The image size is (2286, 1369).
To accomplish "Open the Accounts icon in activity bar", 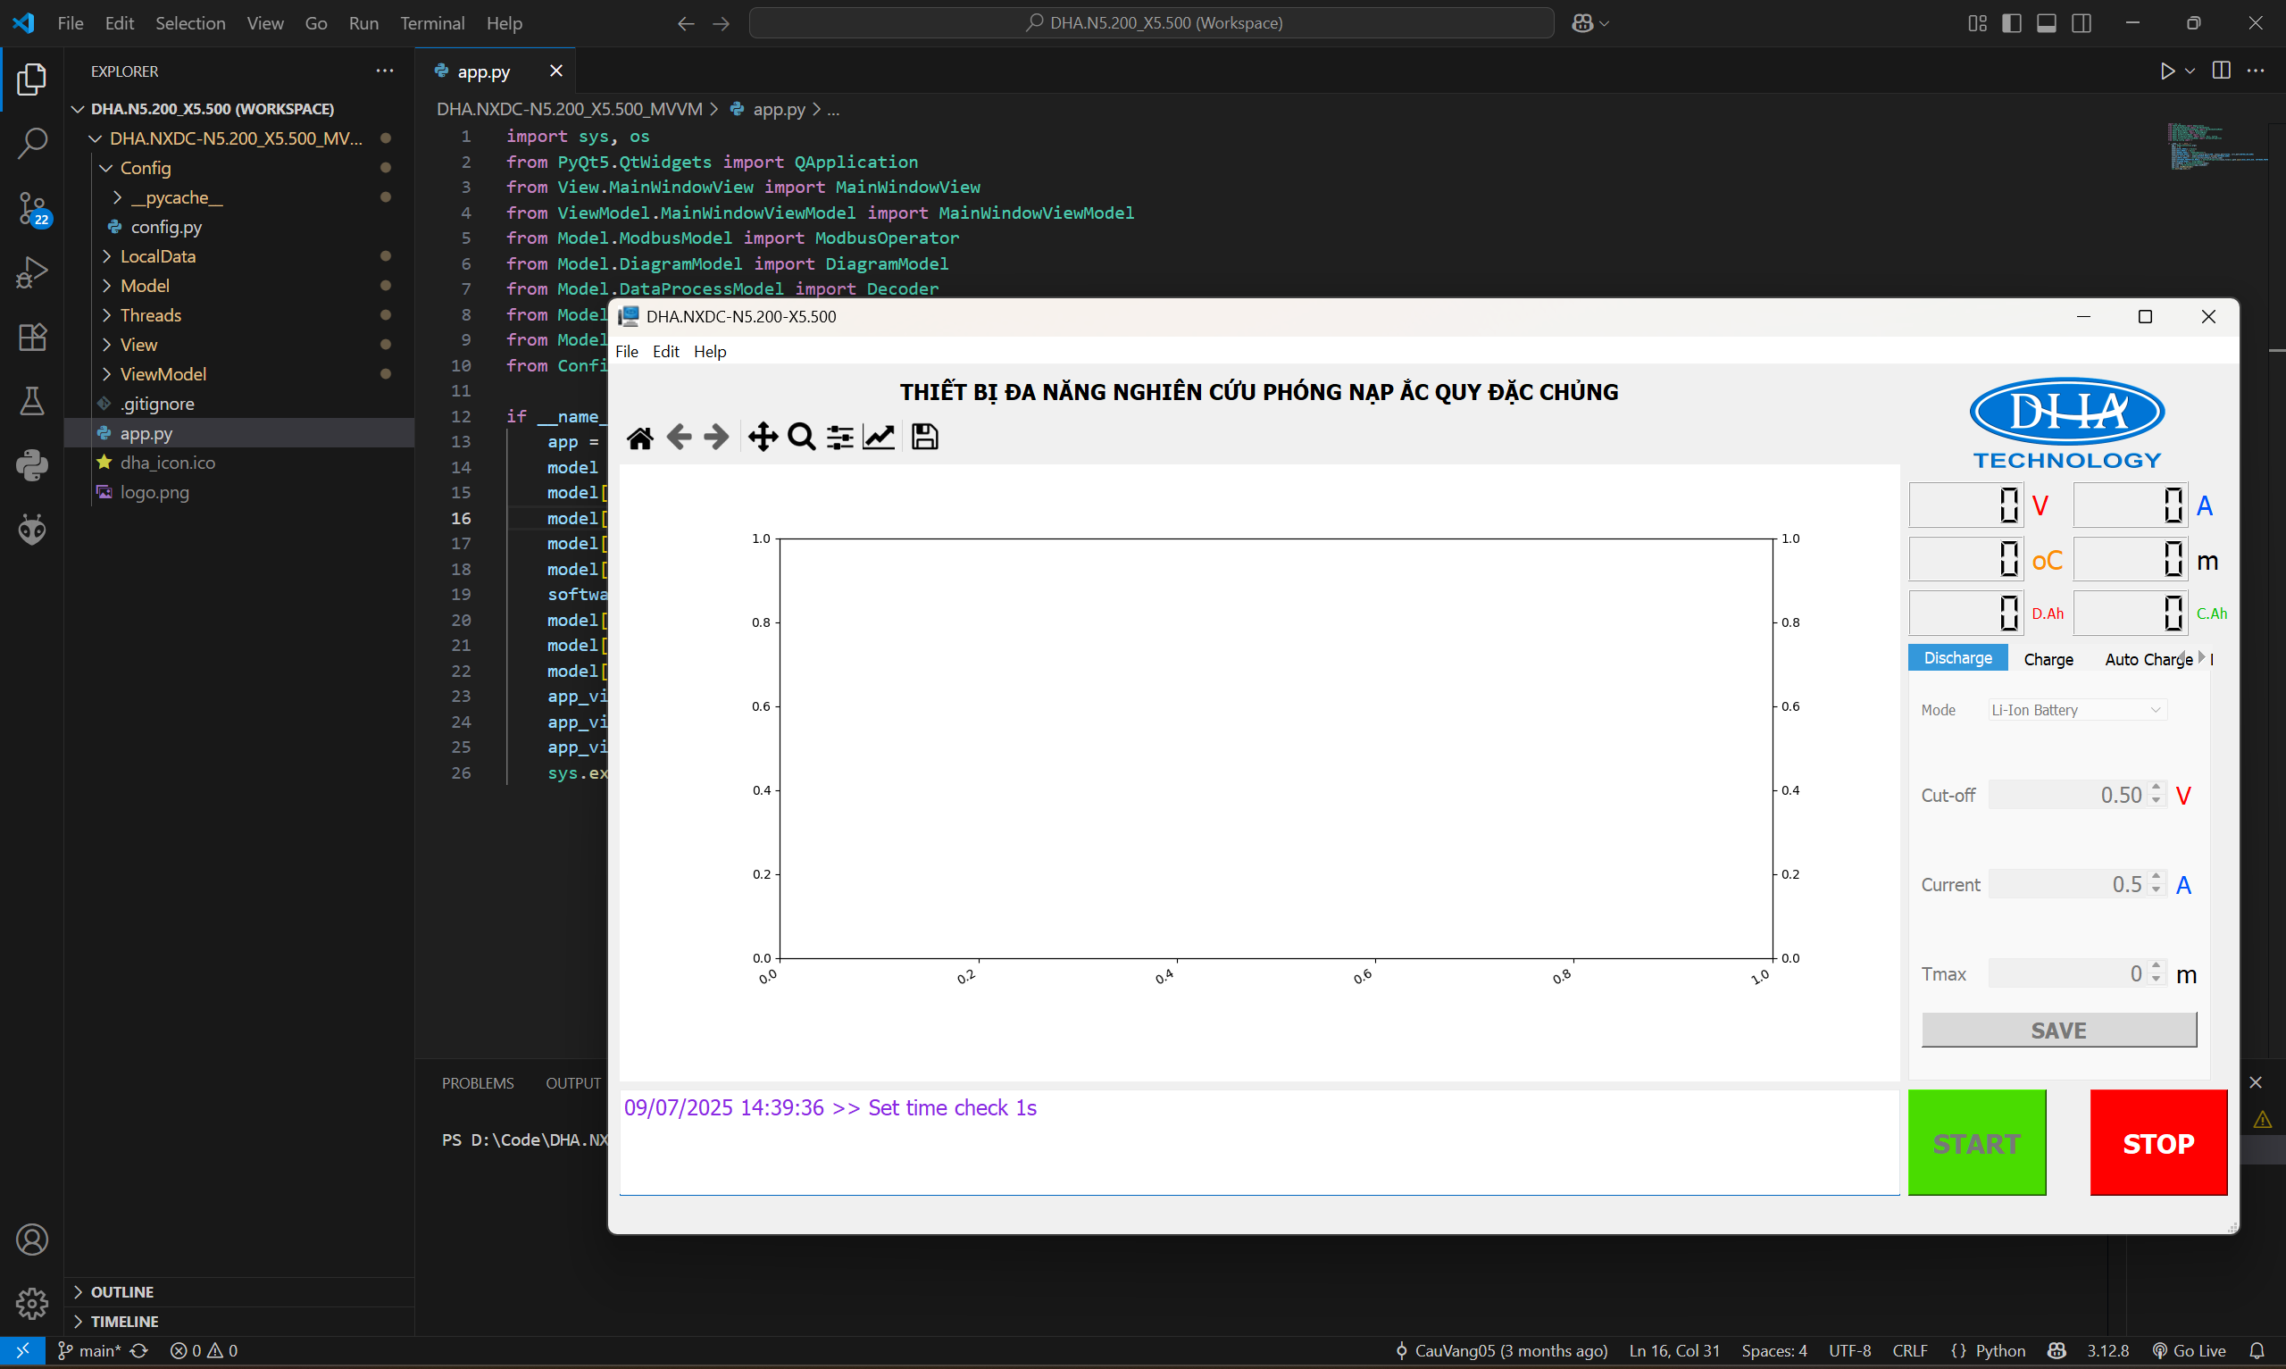I will pyautogui.click(x=32, y=1240).
